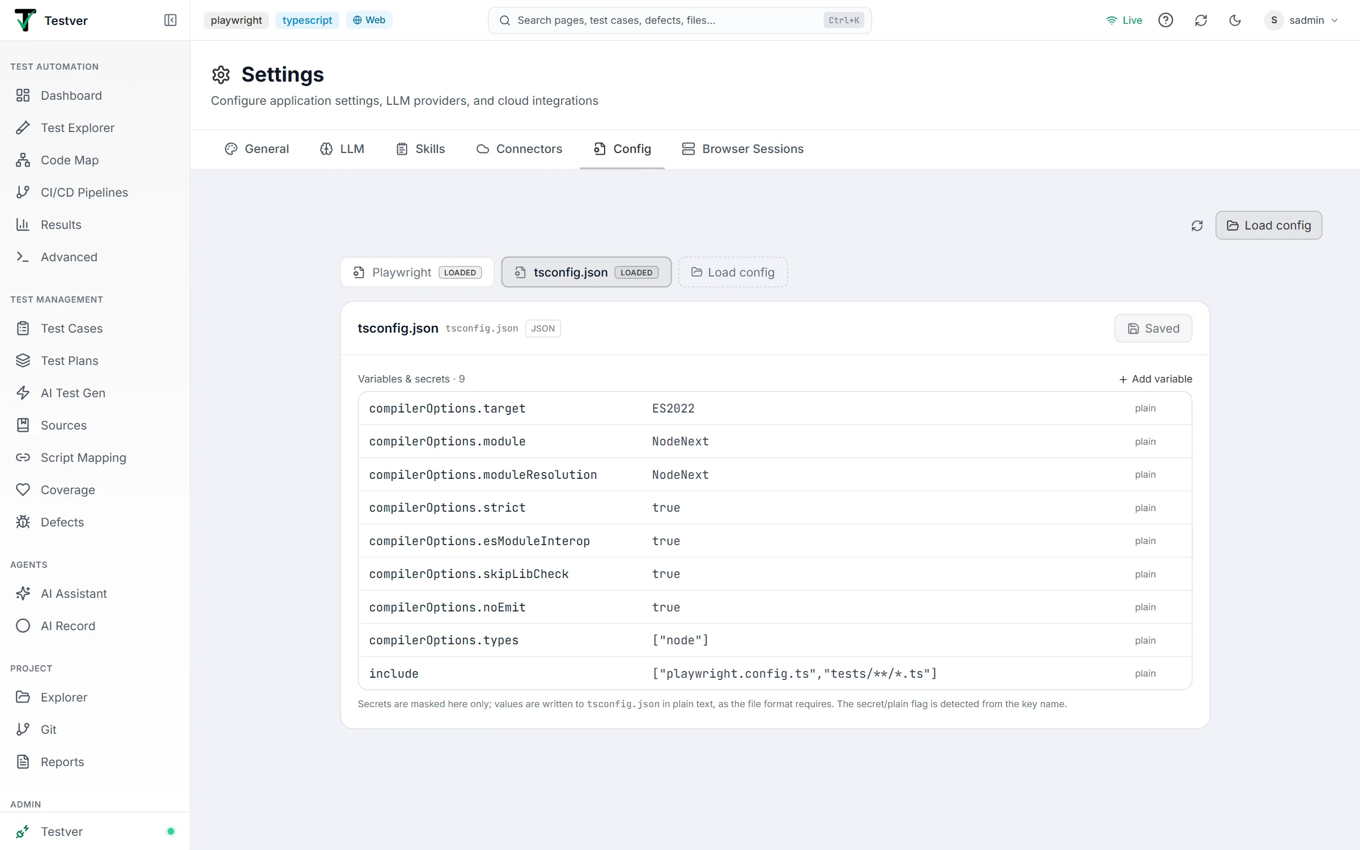Toggle dark mode moon icon
The width and height of the screenshot is (1360, 850).
pyautogui.click(x=1235, y=20)
